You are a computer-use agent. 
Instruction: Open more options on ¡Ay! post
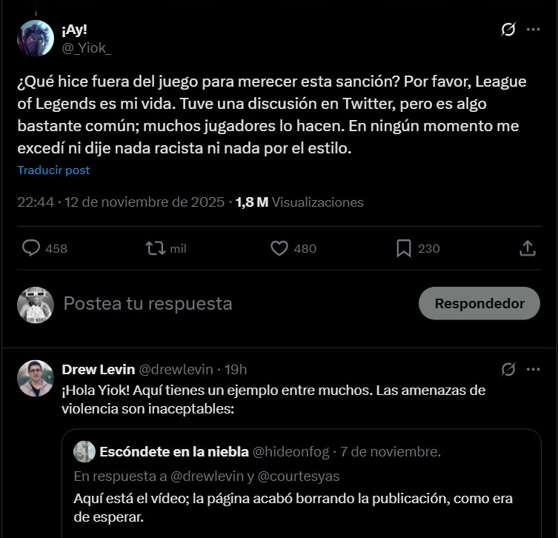point(533,30)
